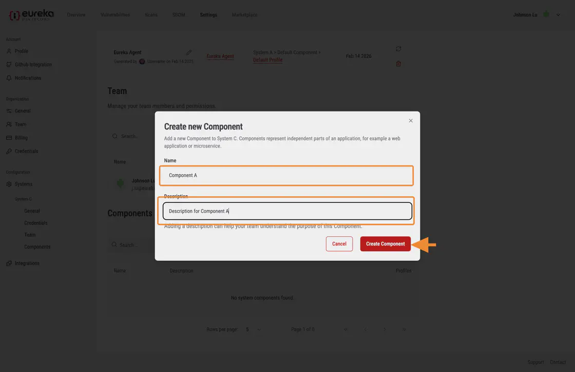This screenshot has width=575, height=372.
Task: Click the Name input field
Action: tap(286, 175)
